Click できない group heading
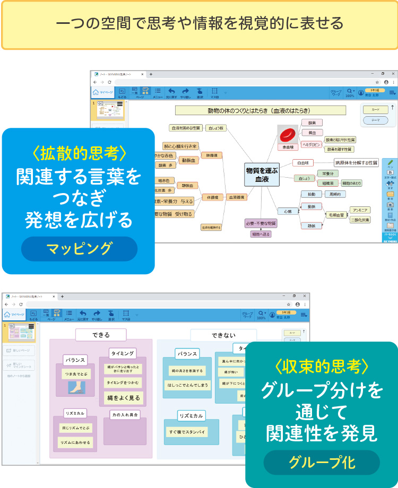Viewport: 398px width, 488px height. pyautogui.click(x=223, y=335)
